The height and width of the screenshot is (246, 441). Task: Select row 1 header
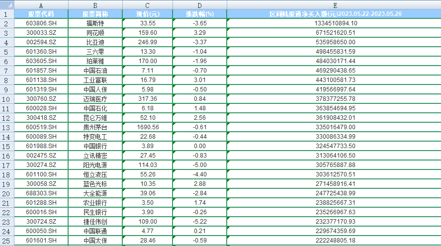pos(7,14)
